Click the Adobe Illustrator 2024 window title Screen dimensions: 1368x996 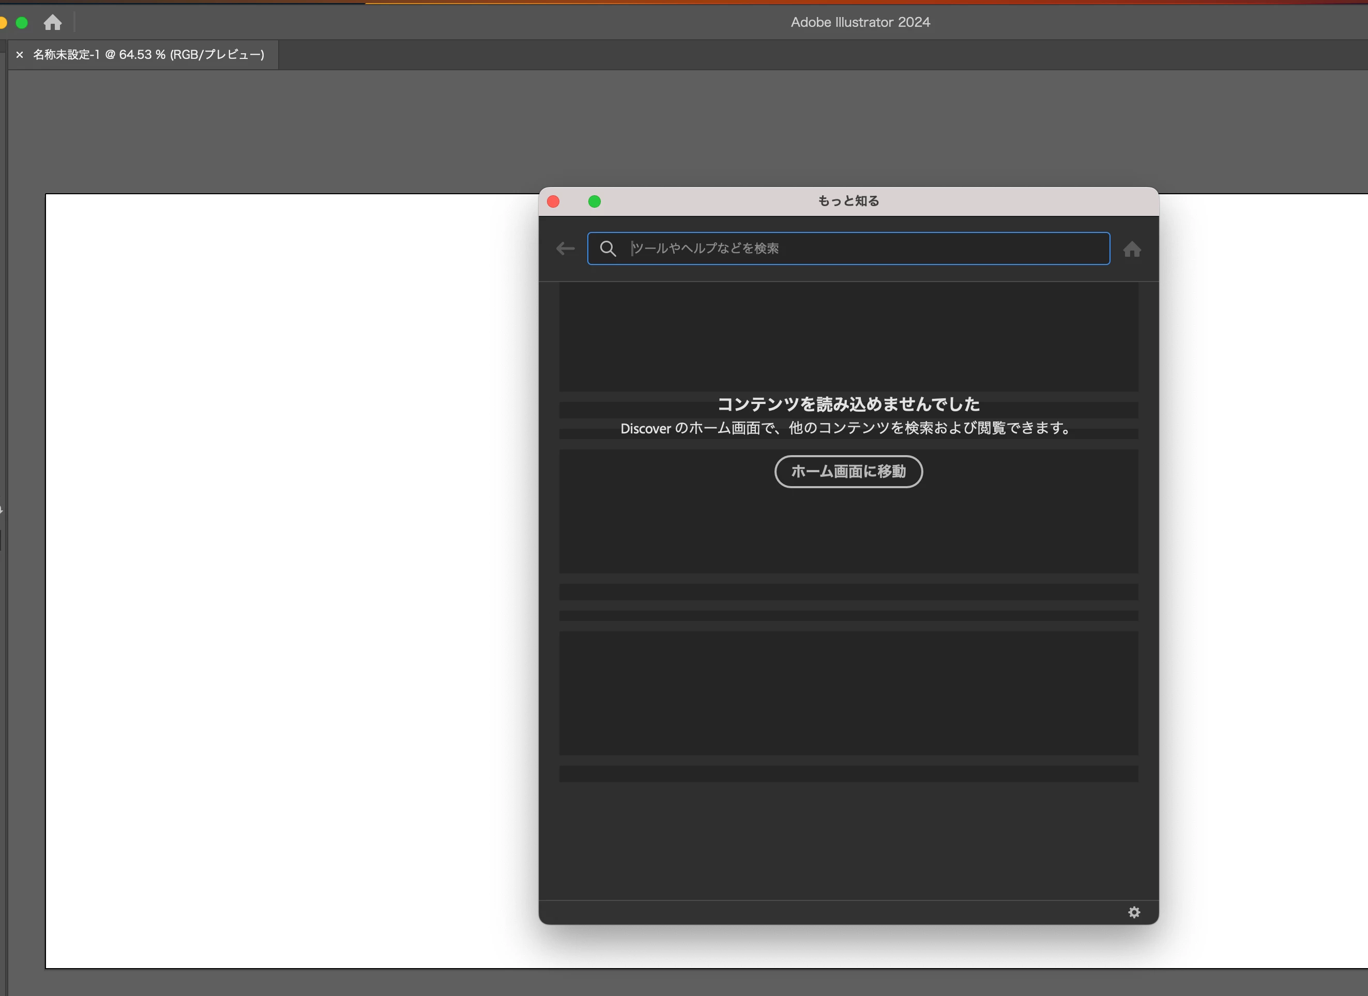click(860, 22)
